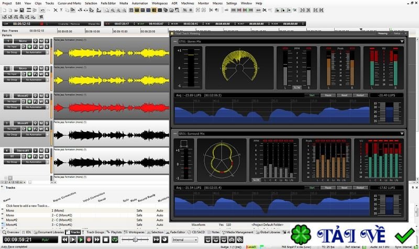Collapse the ST01: Stereo Mix meter section

(x=175, y=42)
